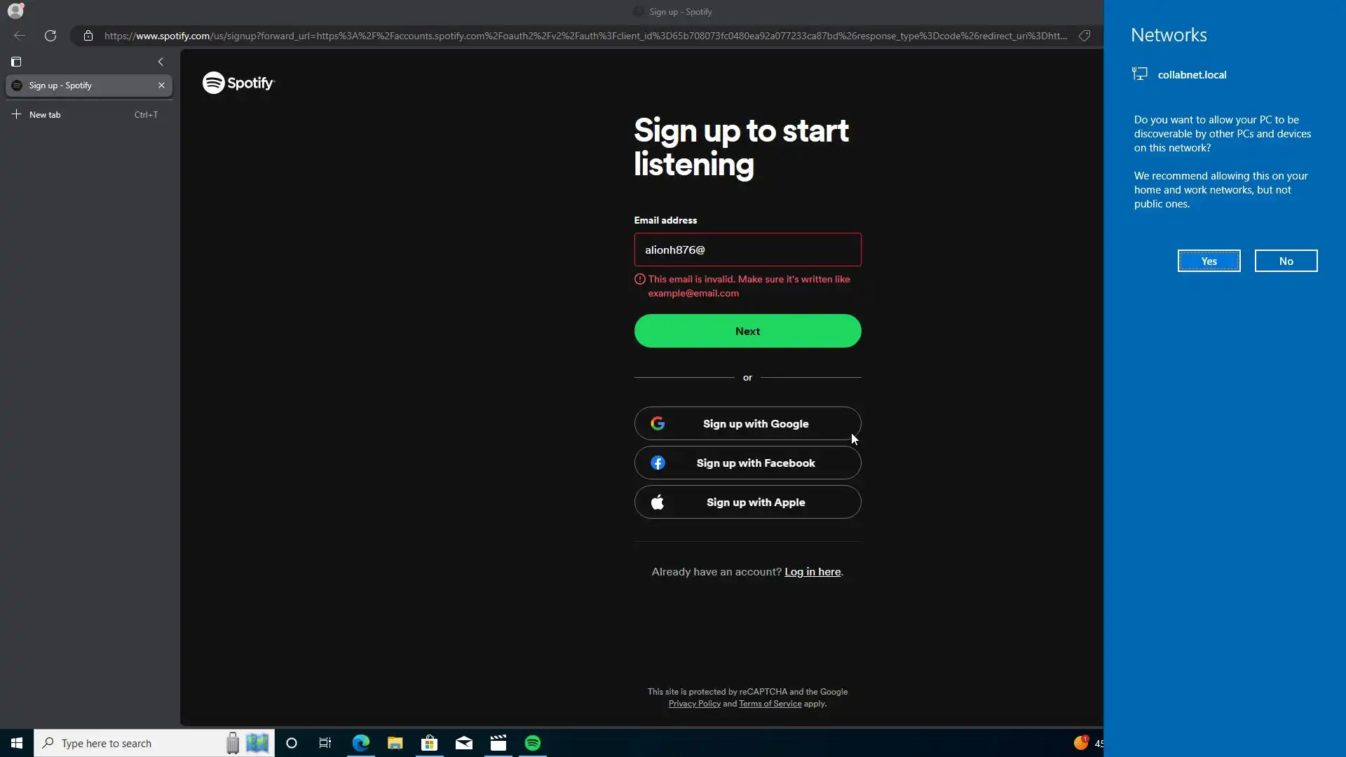1346x757 pixels.
Task: Click the green Next button
Action: click(x=747, y=331)
